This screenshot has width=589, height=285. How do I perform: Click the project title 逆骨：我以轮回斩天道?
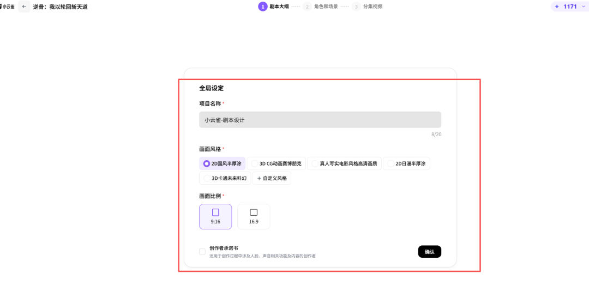(60, 7)
